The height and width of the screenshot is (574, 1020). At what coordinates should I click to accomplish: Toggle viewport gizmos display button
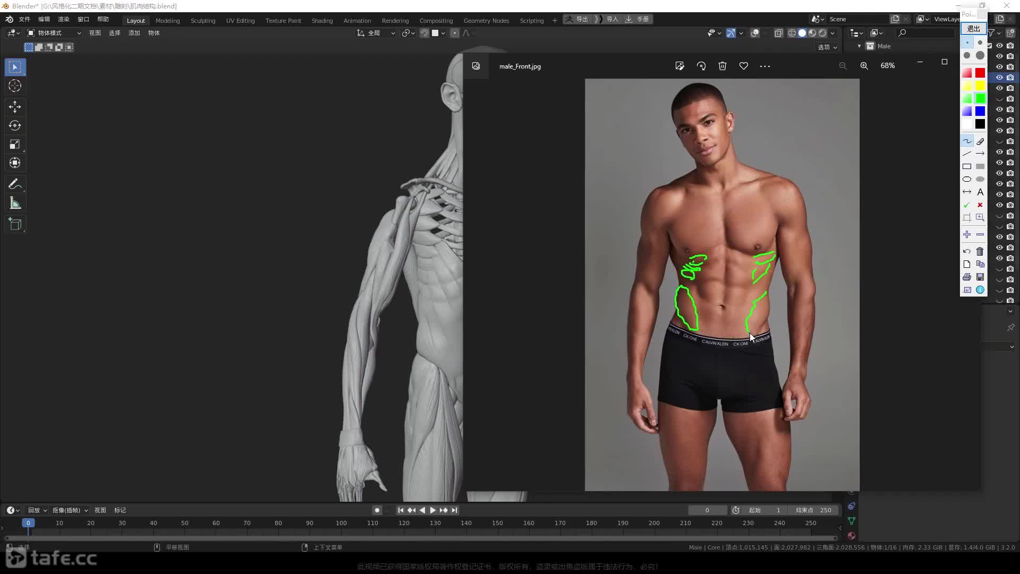[x=731, y=33]
